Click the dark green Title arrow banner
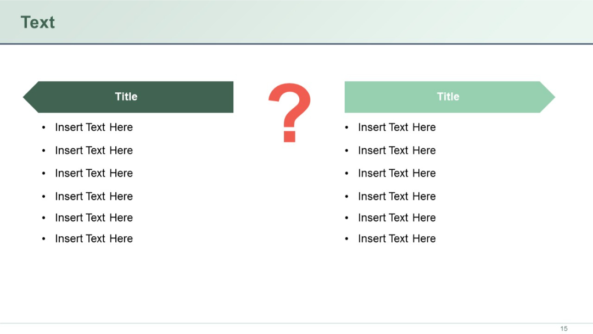Viewport: 593px width, 334px height. click(126, 97)
